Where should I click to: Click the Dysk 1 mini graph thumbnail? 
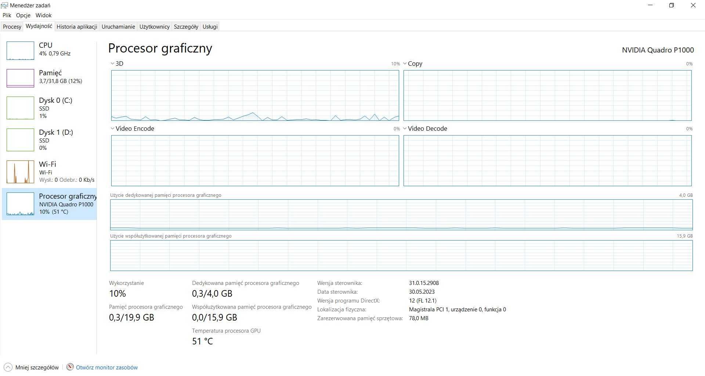tap(20, 140)
